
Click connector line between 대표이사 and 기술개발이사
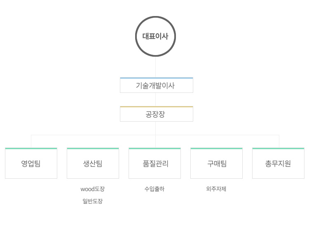pyautogui.click(x=155, y=67)
